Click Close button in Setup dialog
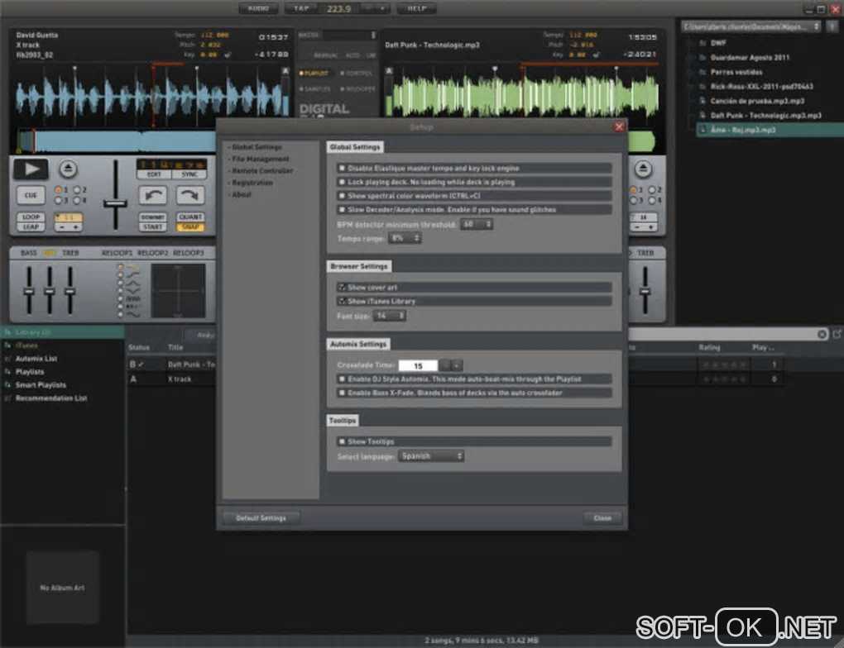Screen dimensions: 844x648 tap(602, 518)
